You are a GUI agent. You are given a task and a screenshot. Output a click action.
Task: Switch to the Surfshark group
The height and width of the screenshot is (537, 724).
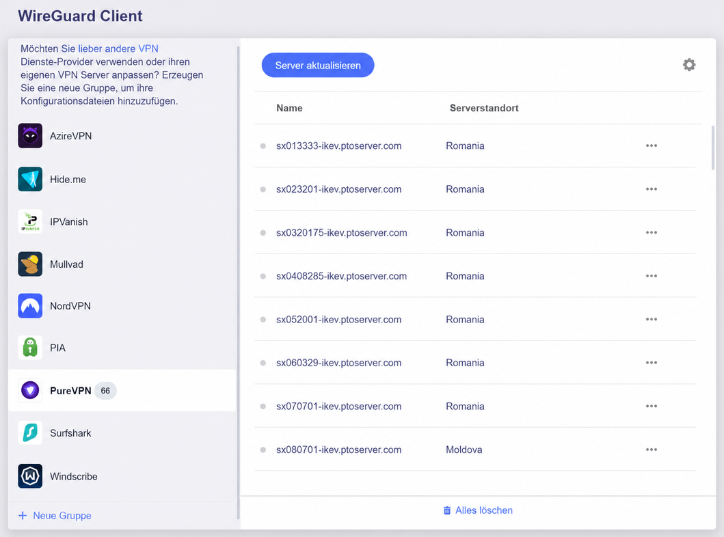70,433
